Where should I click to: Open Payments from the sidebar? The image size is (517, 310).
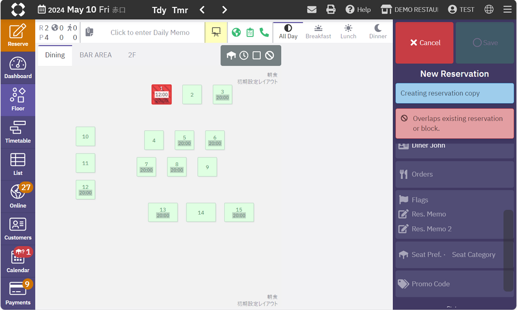click(x=18, y=294)
